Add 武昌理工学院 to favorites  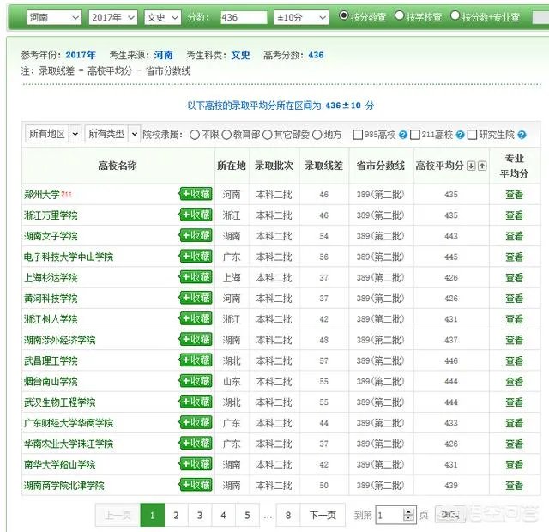(196, 360)
